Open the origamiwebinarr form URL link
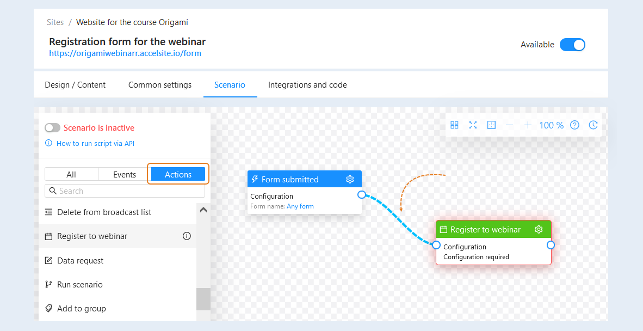The width and height of the screenshot is (643, 331). point(125,53)
